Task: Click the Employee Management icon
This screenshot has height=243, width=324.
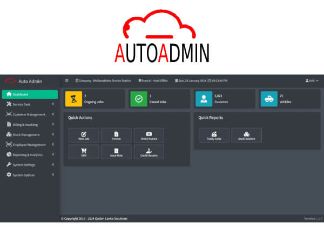Action: coord(9,144)
